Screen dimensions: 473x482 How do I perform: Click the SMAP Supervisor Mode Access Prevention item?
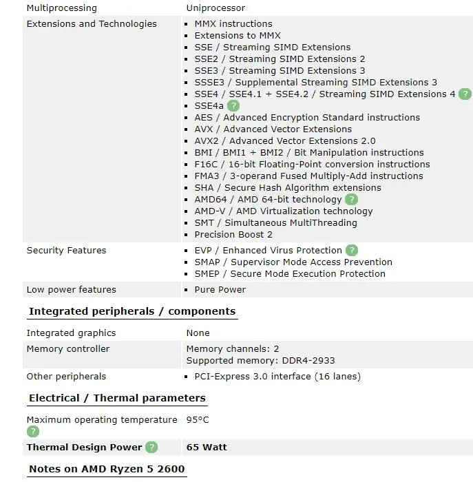point(293,262)
